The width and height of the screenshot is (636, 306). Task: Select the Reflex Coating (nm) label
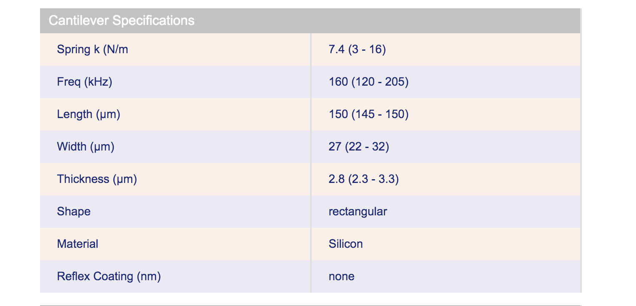109,276
